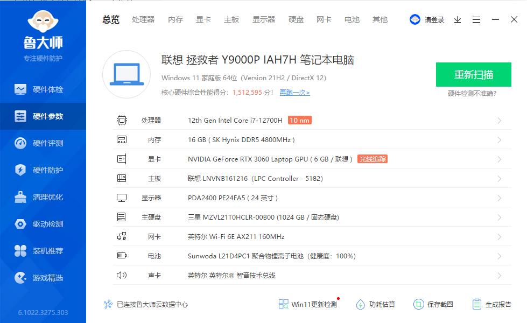
Task: Open Win11更新检测 tool
Action: click(x=308, y=305)
